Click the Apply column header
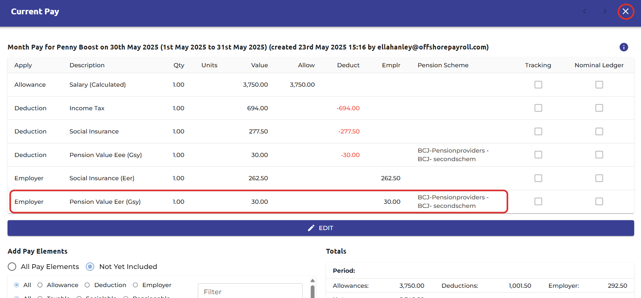This screenshot has width=641, height=298. coord(23,65)
